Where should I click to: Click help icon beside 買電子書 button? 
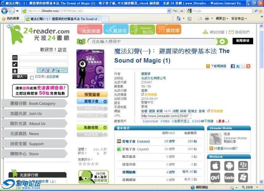click(105, 101)
